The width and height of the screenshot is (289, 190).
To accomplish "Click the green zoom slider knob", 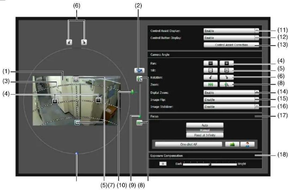I will click(x=140, y=116).
